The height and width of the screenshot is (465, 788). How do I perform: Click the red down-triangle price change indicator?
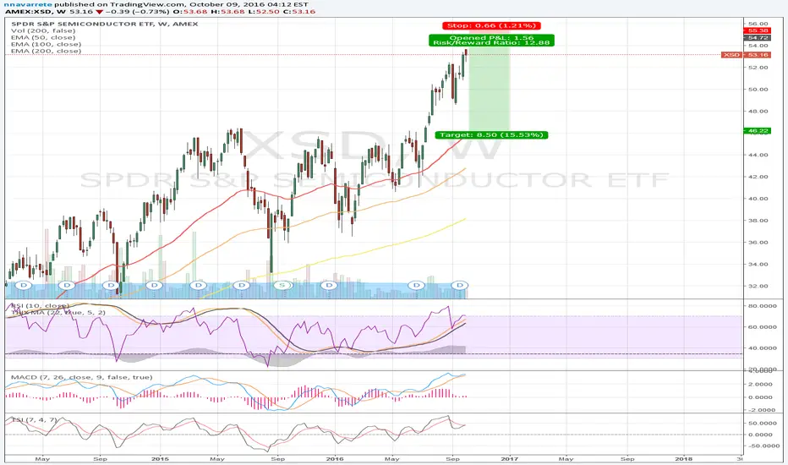point(100,11)
